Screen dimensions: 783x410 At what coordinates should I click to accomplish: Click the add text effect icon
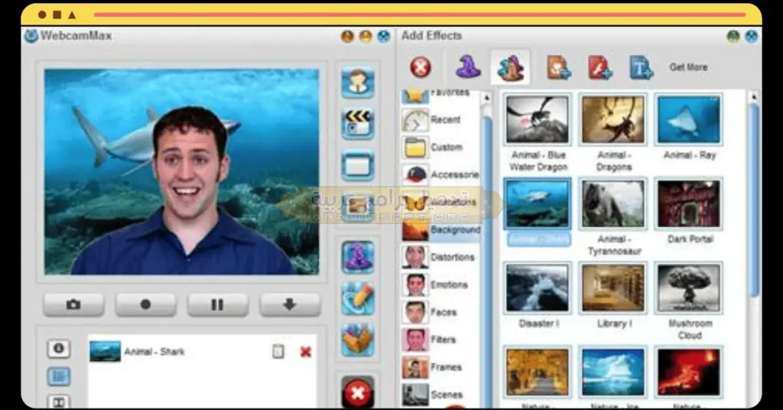[642, 67]
